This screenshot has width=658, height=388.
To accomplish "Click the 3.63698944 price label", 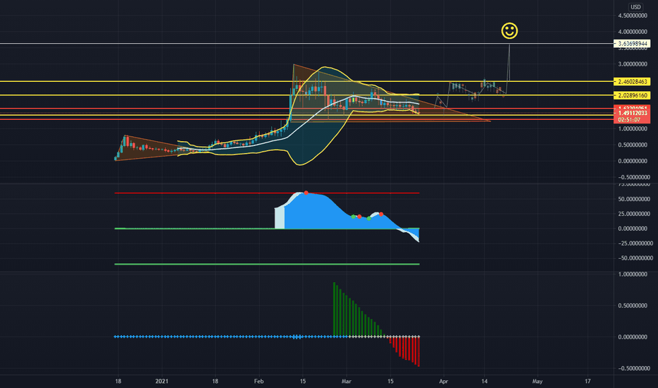I will click(x=632, y=44).
